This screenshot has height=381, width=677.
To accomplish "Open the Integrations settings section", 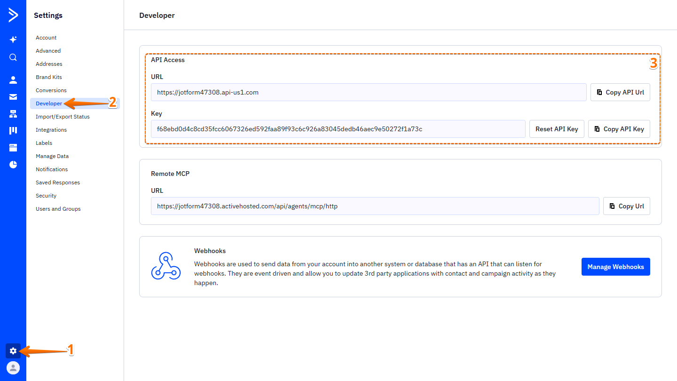I will [51, 129].
